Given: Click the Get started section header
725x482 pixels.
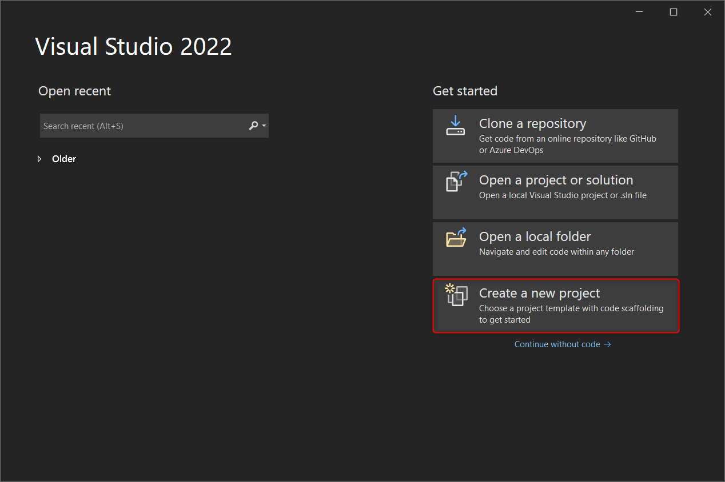Looking at the screenshot, I should [465, 91].
